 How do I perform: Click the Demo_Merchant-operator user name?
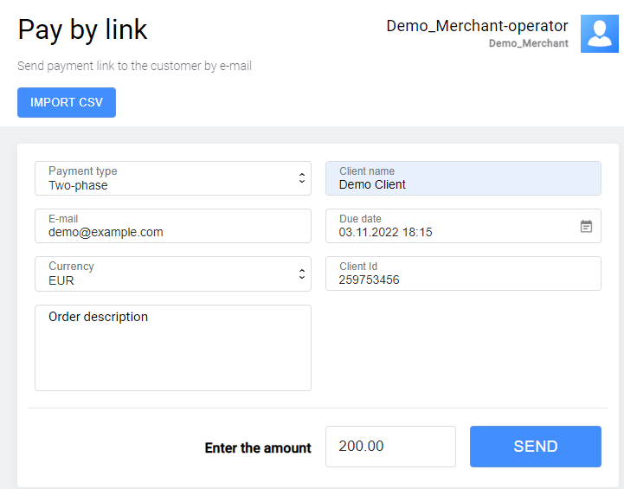[477, 26]
